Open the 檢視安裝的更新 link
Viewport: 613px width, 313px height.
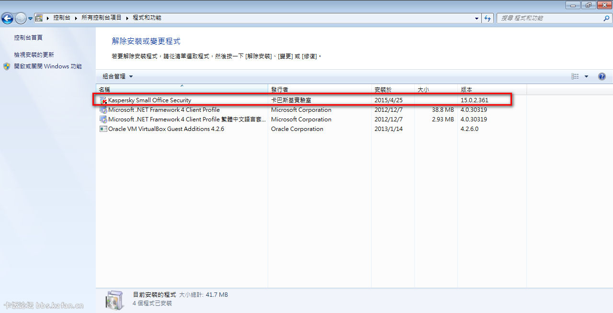34,54
